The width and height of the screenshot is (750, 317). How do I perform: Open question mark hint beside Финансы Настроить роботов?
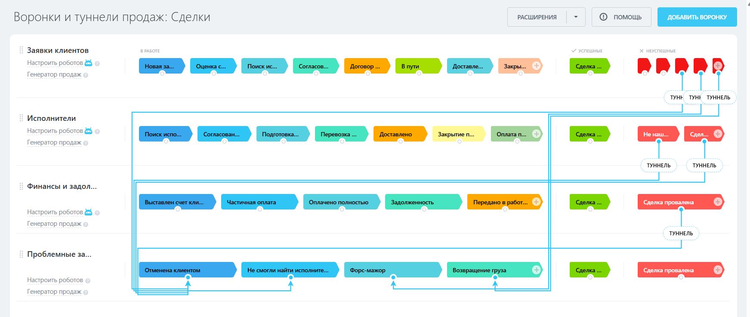click(x=97, y=212)
